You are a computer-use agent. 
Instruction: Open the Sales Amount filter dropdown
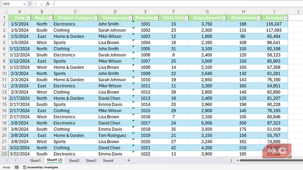(x=224, y=18)
